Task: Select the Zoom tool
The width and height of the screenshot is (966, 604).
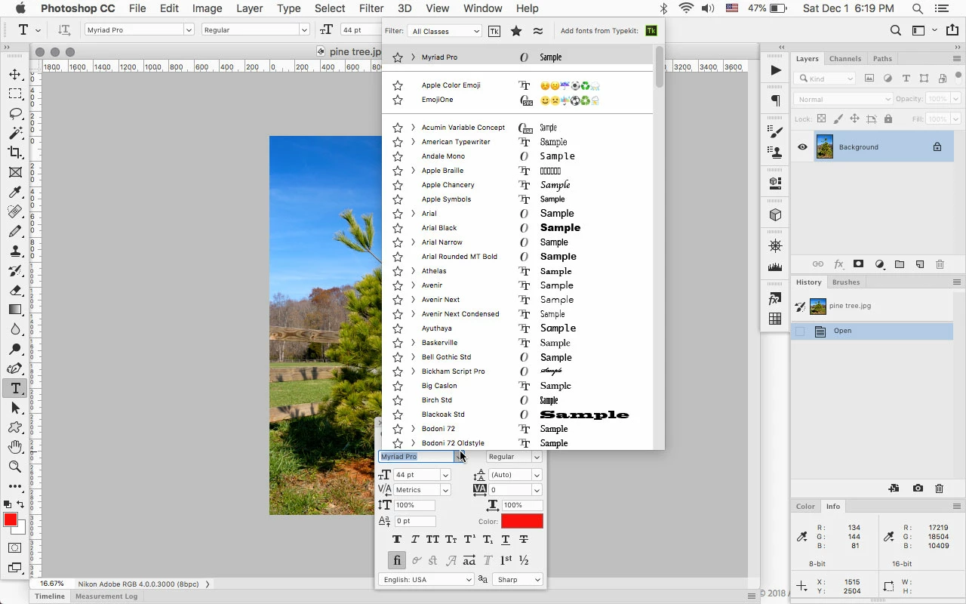Action: coord(15,467)
